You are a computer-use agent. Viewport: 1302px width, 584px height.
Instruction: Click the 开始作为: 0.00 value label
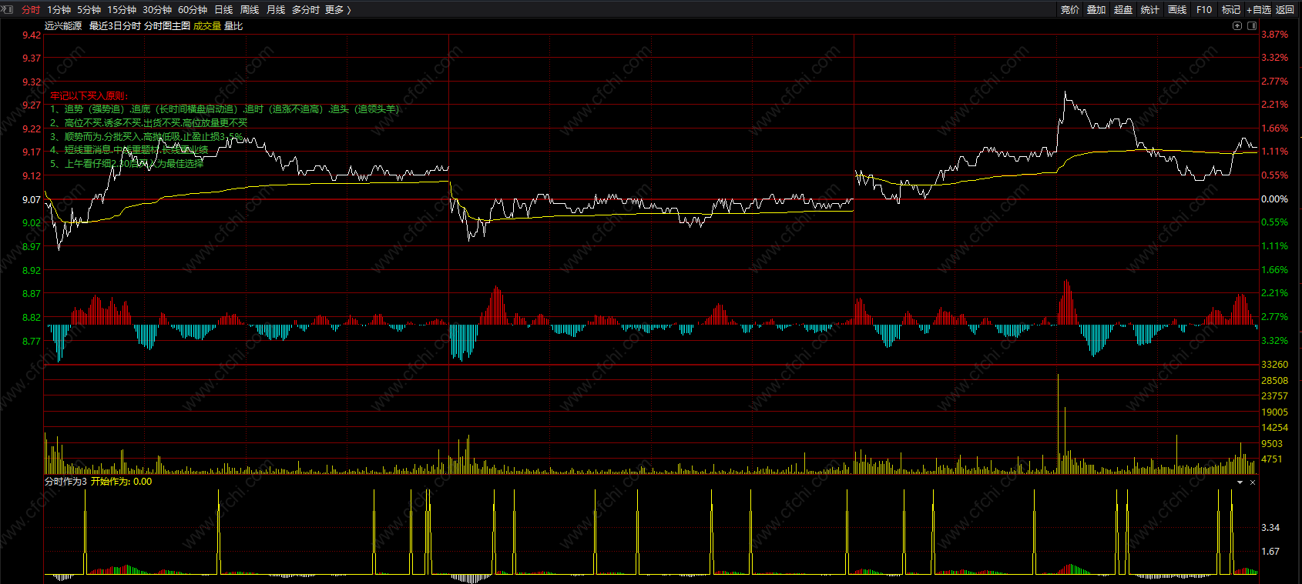122,482
